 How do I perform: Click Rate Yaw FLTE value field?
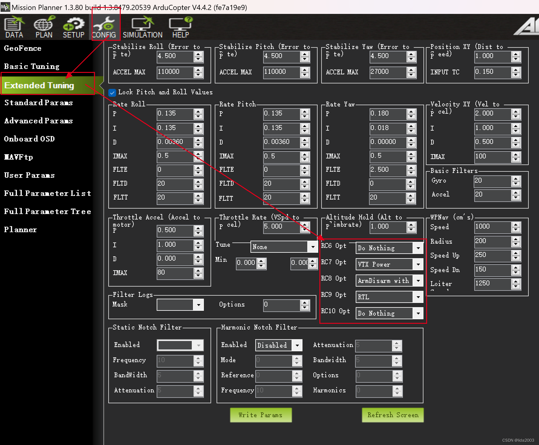click(x=388, y=170)
